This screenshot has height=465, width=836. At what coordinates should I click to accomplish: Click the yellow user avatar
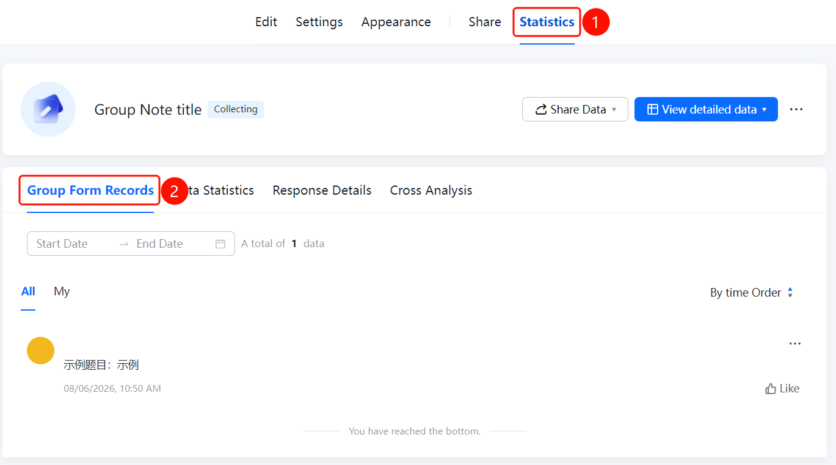pyautogui.click(x=41, y=350)
